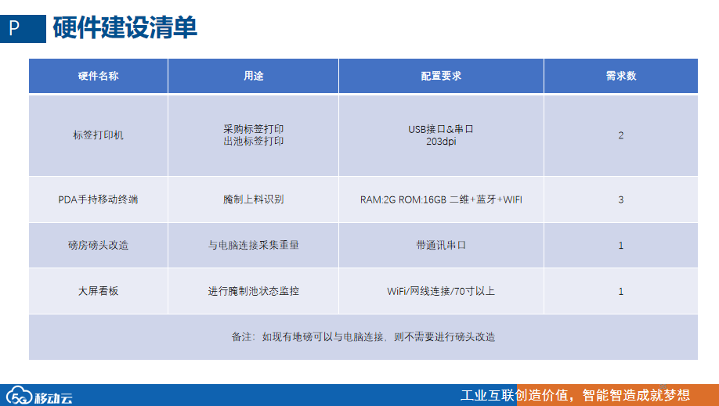Screen dimensions: 719x406
Task: Select the 硬件名称 column header
Action: (x=98, y=76)
